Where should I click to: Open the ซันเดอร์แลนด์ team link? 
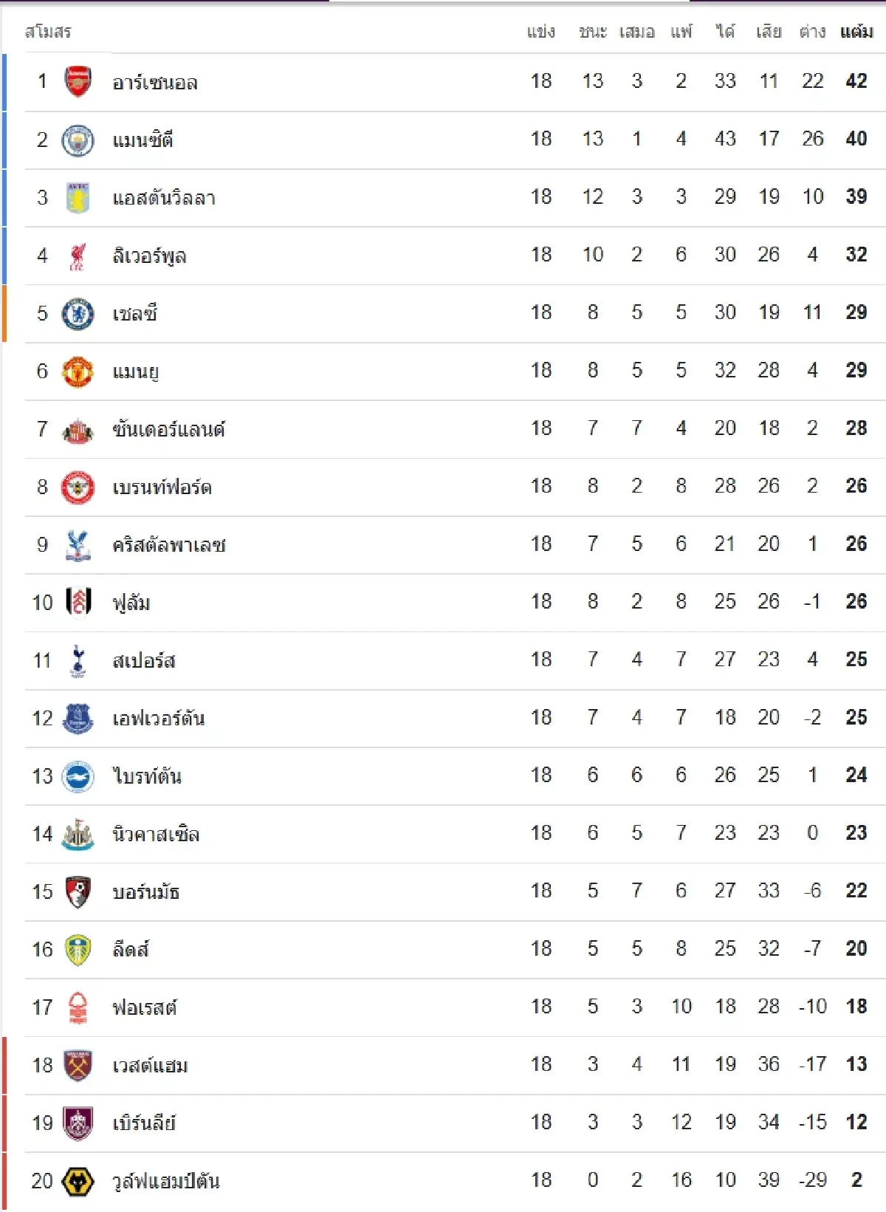(168, 429)
